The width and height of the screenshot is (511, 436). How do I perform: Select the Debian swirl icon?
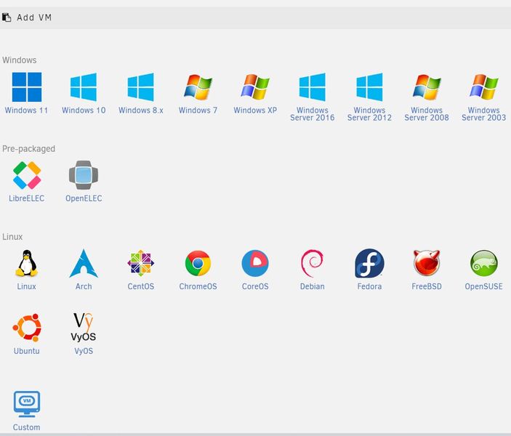(313, 263)
